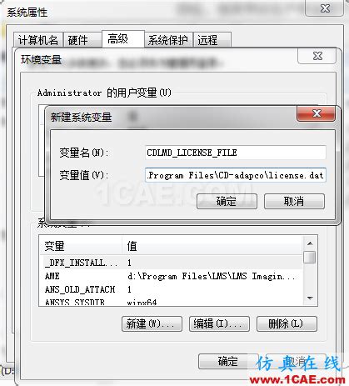Click the 变量名 input field
The width and height of the screenshot is (349, 386).
point(236,153)
